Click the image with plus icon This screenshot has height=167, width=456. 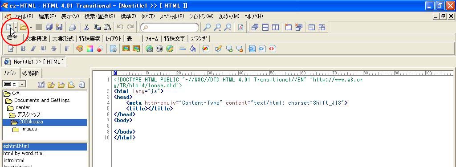point(136,49)
